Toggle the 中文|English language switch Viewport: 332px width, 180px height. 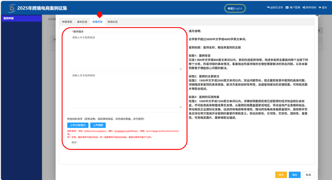(235, 9)
